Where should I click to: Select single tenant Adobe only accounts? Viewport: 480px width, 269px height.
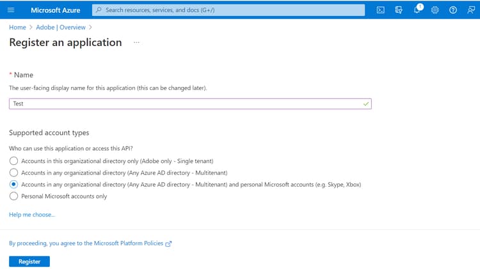14,161
